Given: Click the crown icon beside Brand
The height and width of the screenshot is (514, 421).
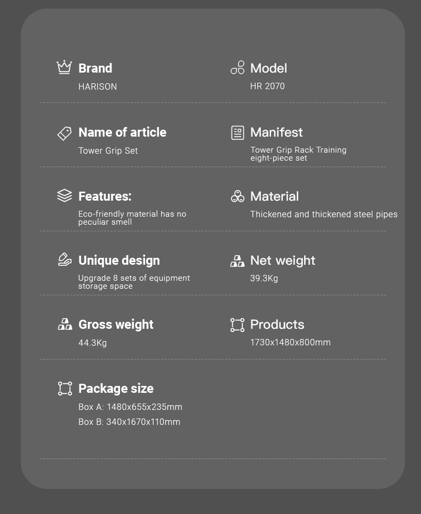Looking at the screenshot, I should click(64, 67).
